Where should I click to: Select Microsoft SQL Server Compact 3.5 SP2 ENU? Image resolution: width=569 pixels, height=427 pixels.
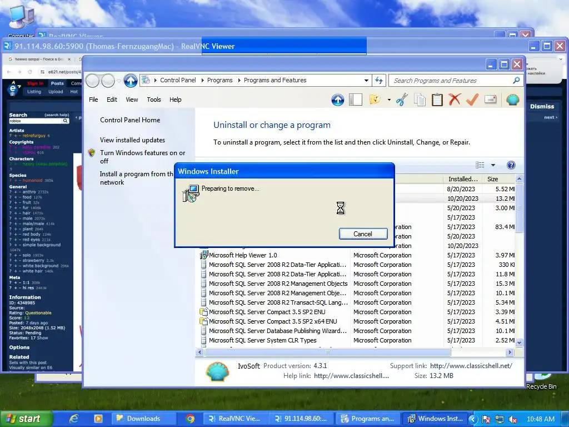tap(357, 312)
